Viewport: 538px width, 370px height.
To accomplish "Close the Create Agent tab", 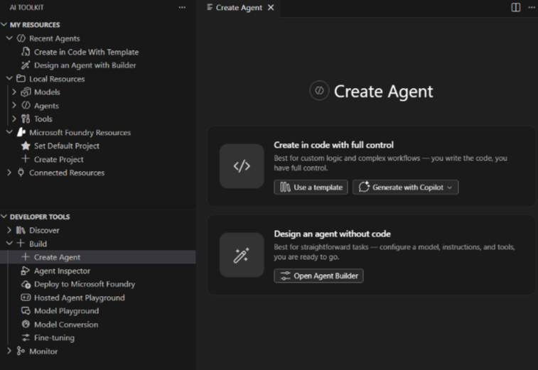I will point(271,8).
